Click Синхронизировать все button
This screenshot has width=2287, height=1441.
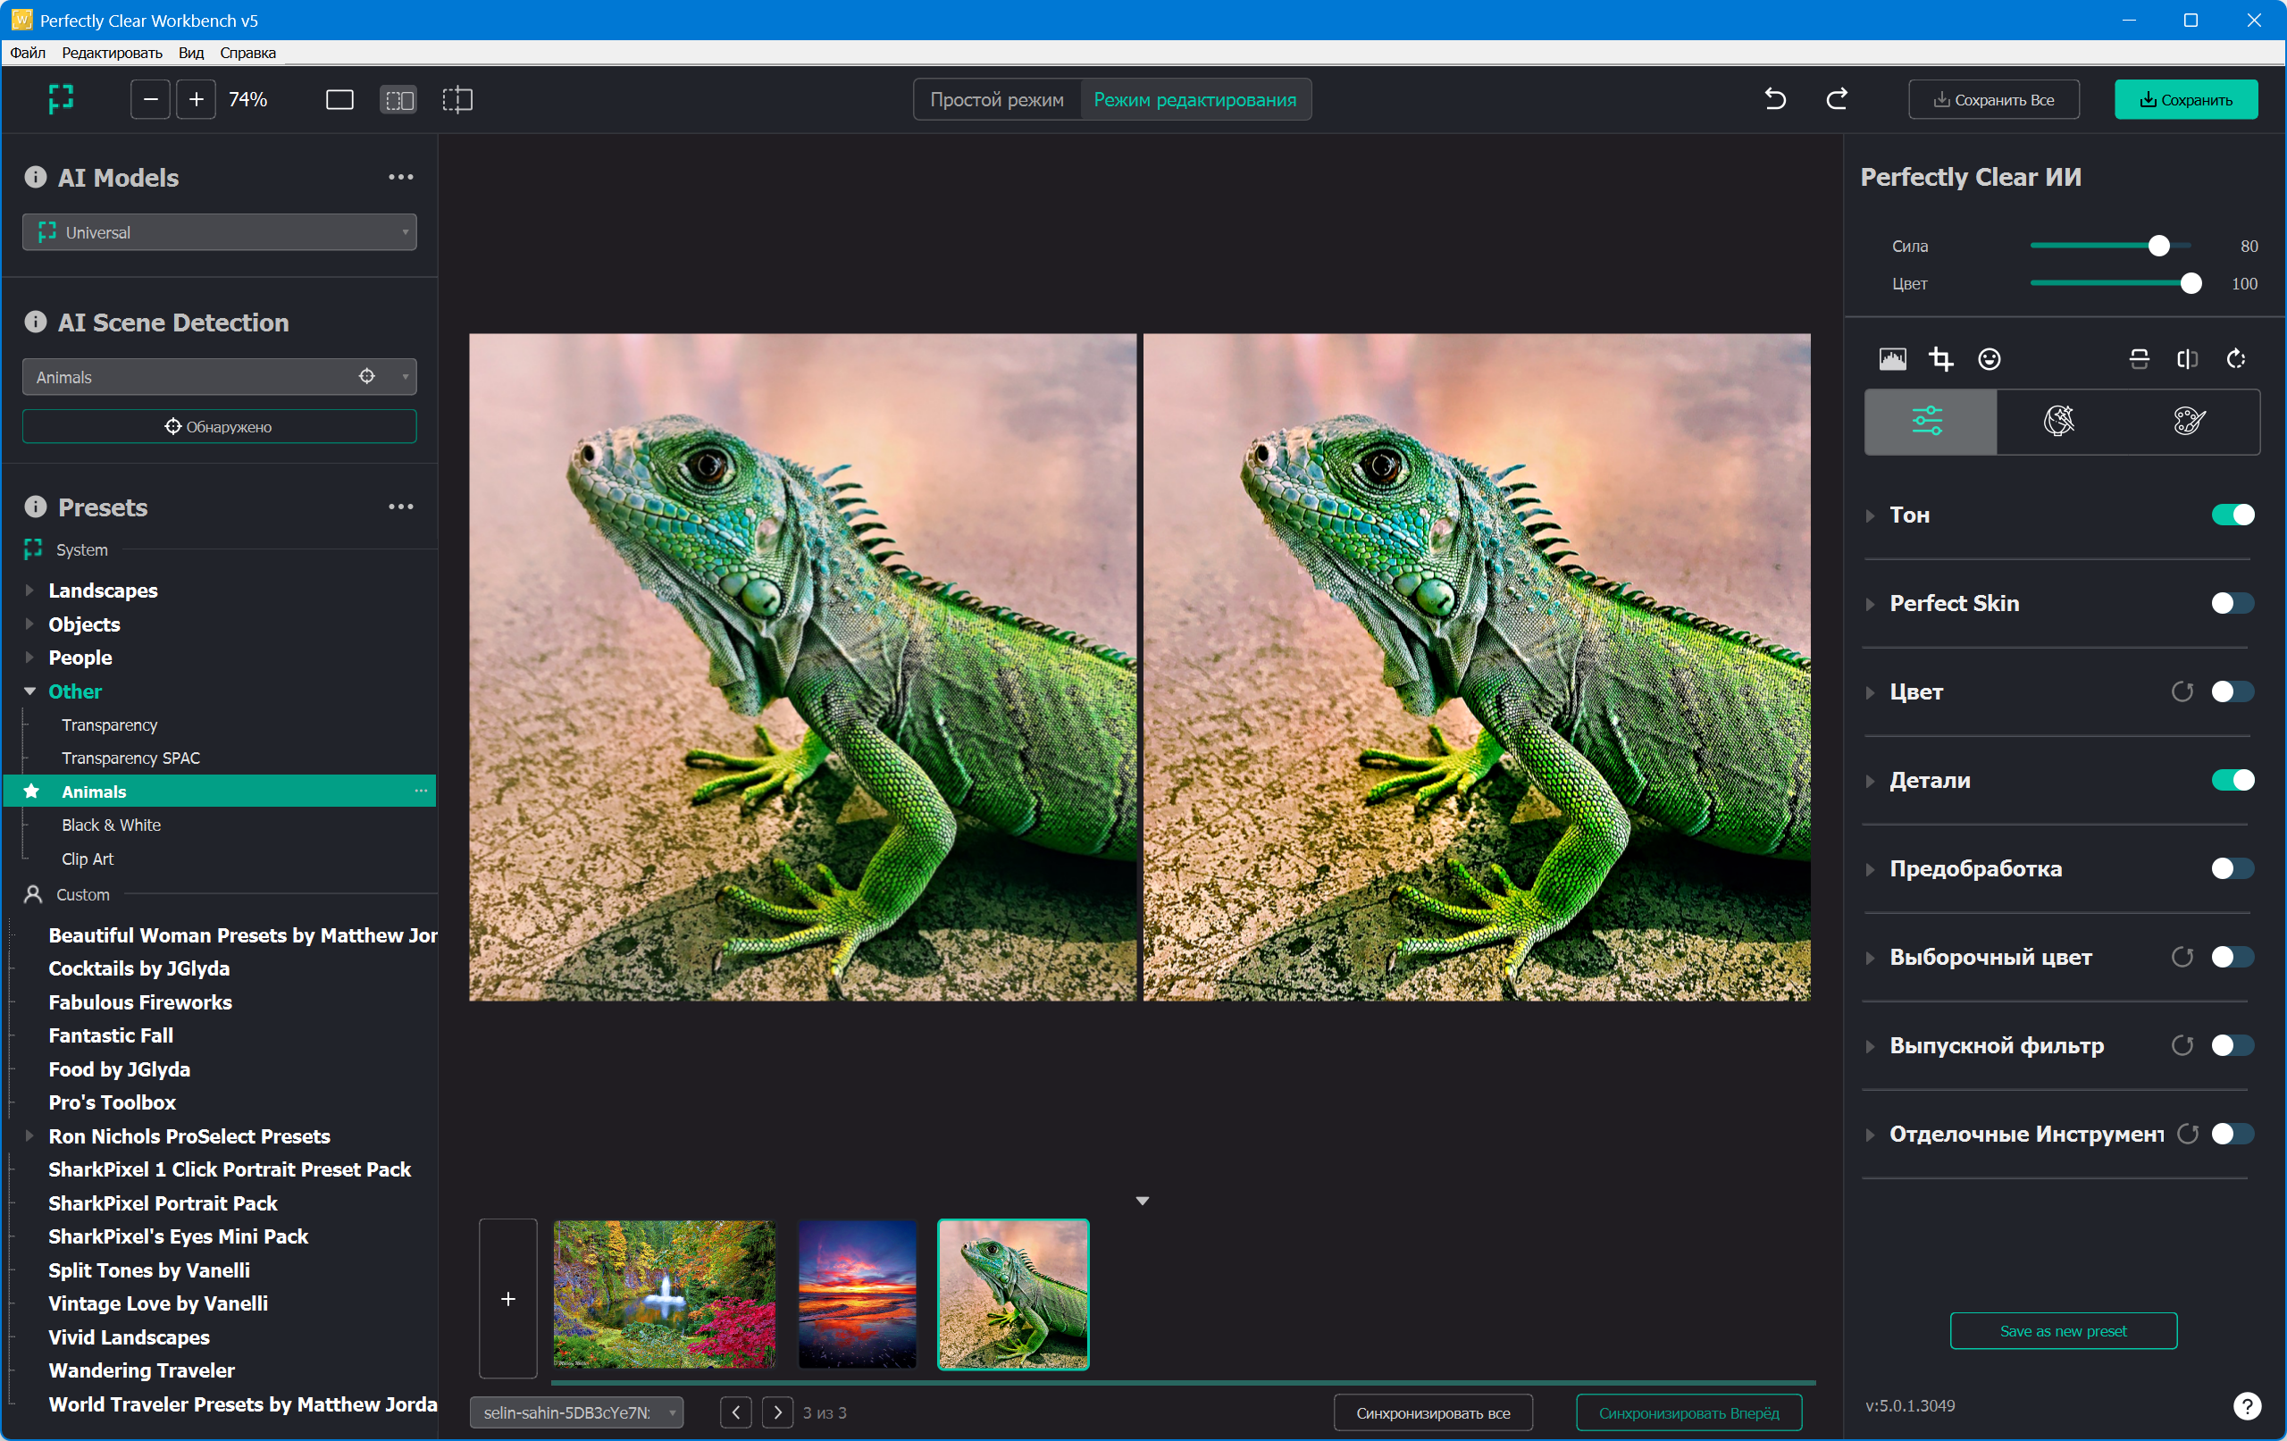coord(1432,1412)
